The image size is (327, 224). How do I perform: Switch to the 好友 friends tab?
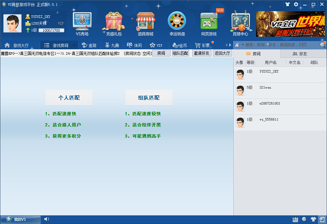click(303, 54)
